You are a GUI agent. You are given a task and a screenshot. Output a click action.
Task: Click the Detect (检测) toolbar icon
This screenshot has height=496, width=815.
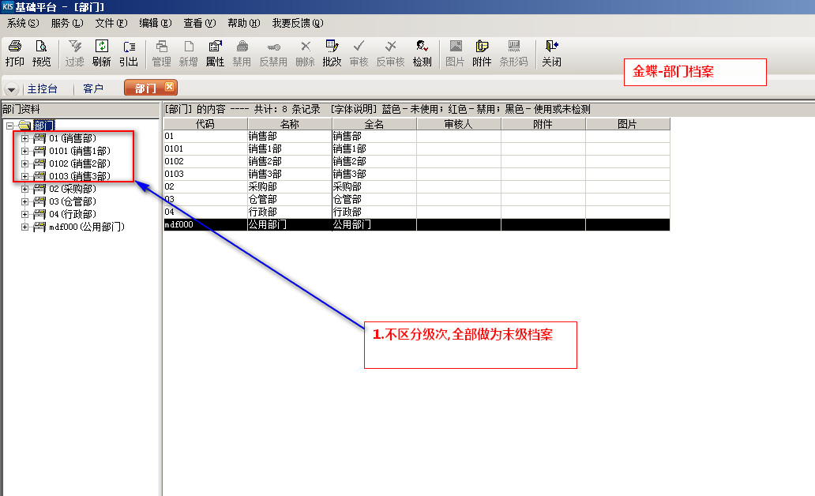(422, 53)
